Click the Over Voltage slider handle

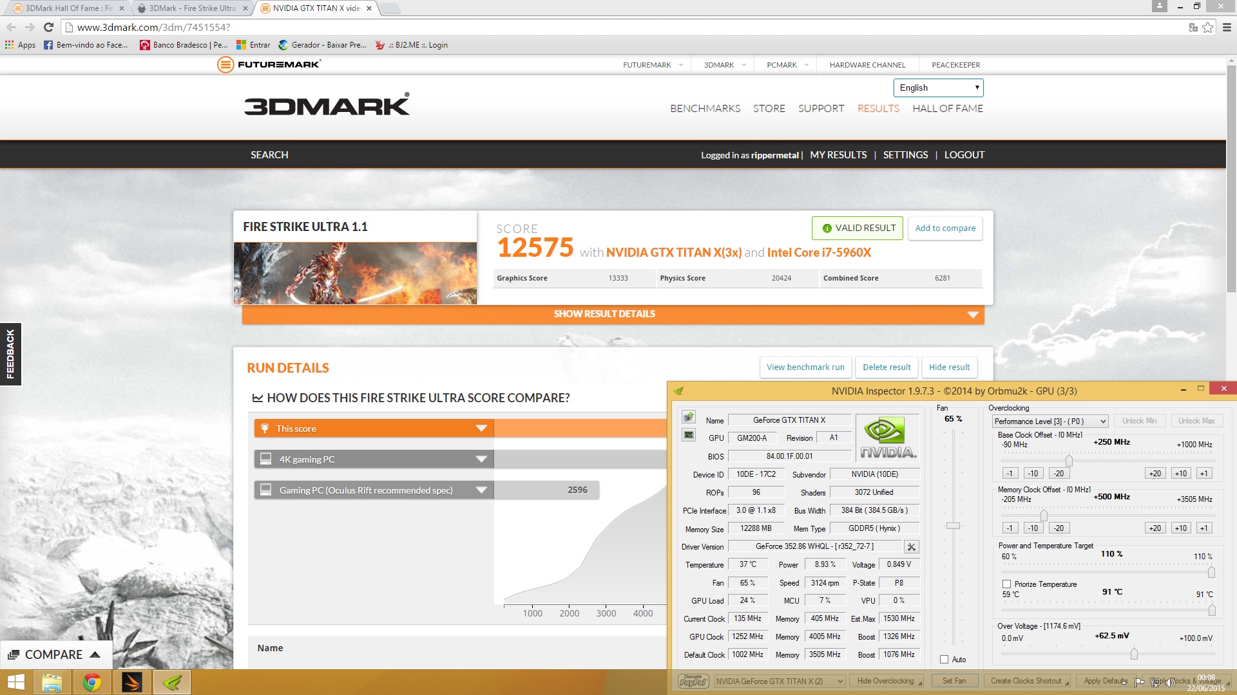1134,654
